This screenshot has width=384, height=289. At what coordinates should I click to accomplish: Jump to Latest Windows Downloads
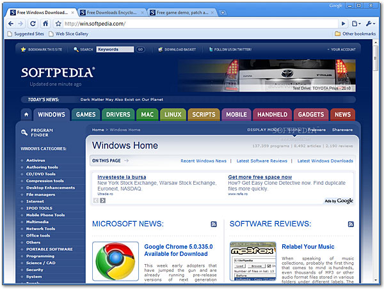325,160
